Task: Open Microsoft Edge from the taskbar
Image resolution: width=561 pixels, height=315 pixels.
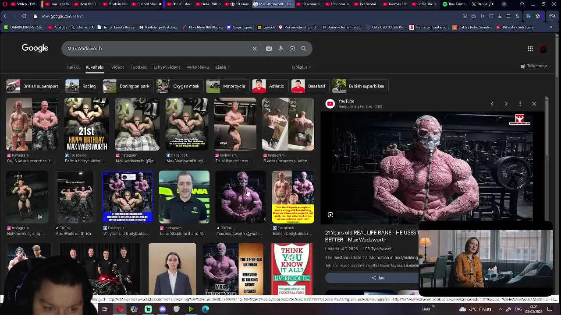Action: [206, 309]
